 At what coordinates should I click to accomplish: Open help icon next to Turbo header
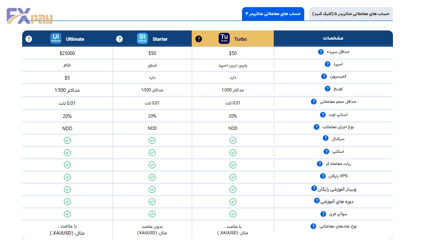click(199, 39)
